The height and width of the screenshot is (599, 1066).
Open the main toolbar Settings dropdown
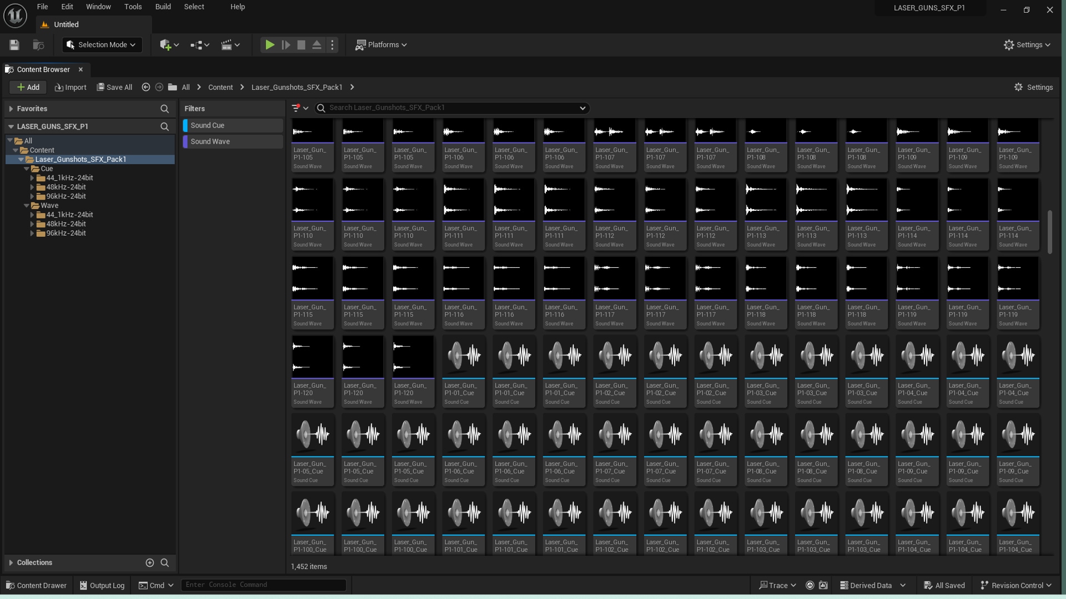[x=1027, y=45]
